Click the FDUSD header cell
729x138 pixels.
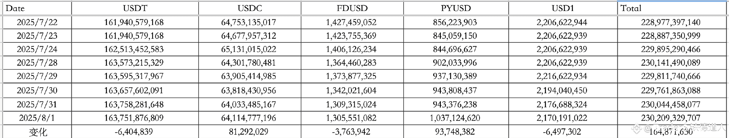pos(352,8)
